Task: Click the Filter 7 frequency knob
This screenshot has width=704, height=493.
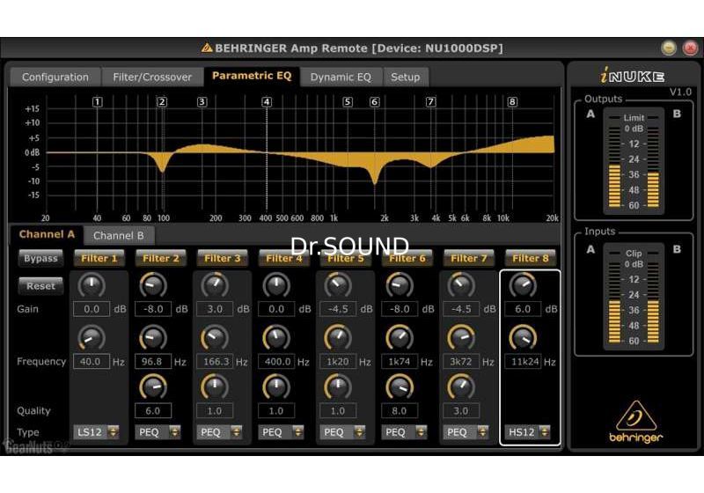Action: pyautogui.click(x=461, y=338)
